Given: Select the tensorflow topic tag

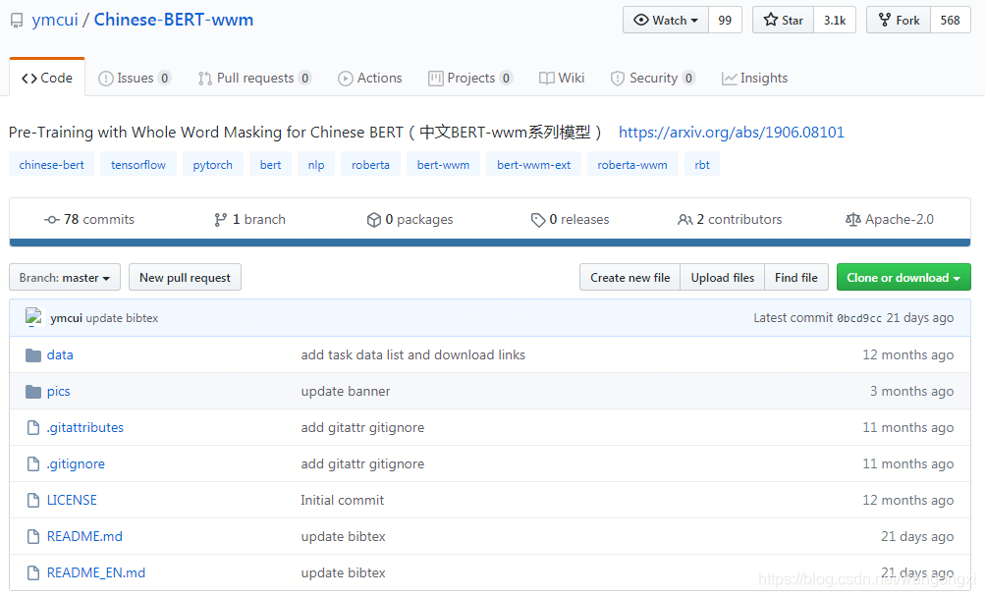Looking at the screenshot, I should click(x=138, y=165).
